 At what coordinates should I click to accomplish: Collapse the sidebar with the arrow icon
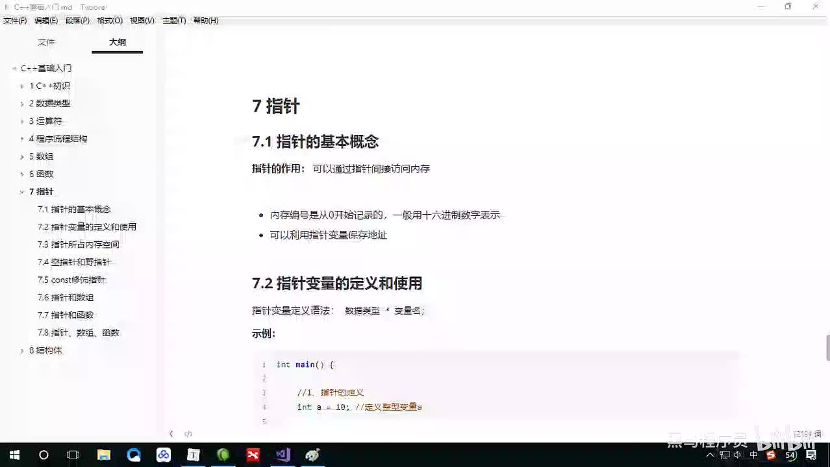171,434
